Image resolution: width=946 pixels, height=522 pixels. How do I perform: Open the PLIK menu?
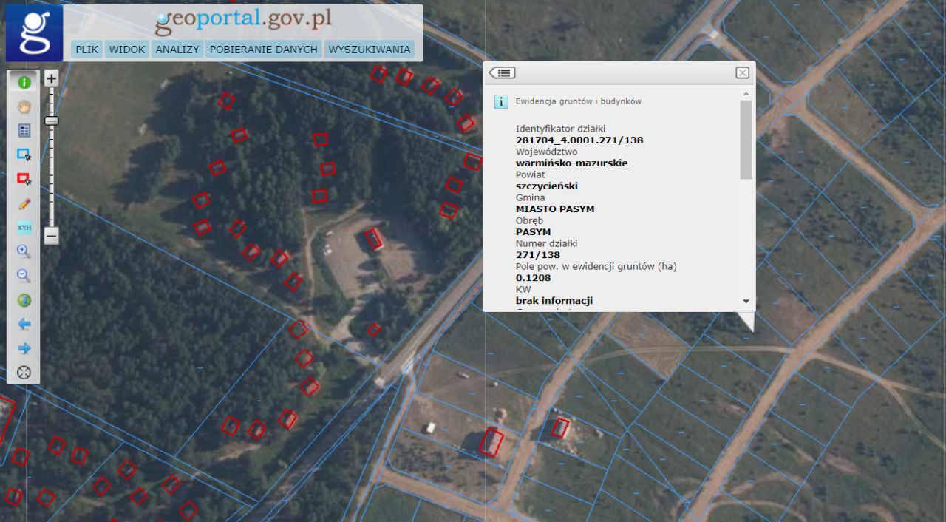click(x=87, y=50)
